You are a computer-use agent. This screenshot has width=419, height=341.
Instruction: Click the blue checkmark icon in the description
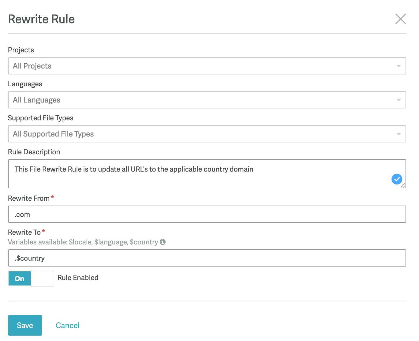[397, 179]
